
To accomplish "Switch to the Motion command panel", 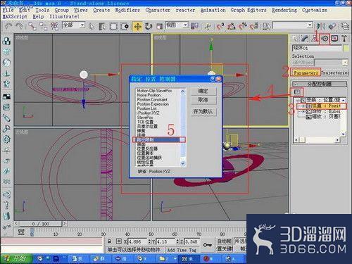I will click(x=325, y=39).
